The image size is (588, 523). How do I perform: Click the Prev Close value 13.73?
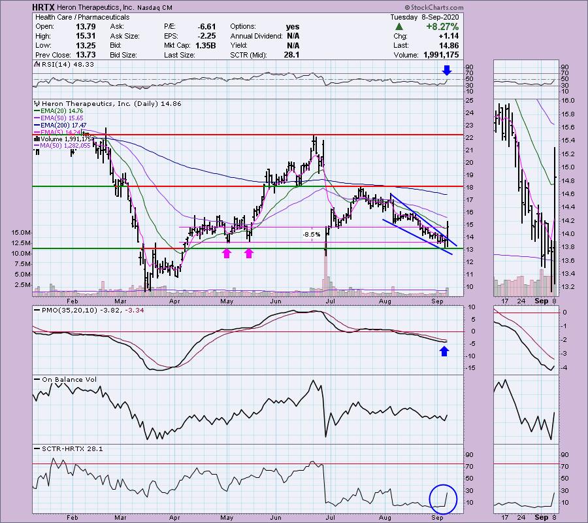point(86,55)
